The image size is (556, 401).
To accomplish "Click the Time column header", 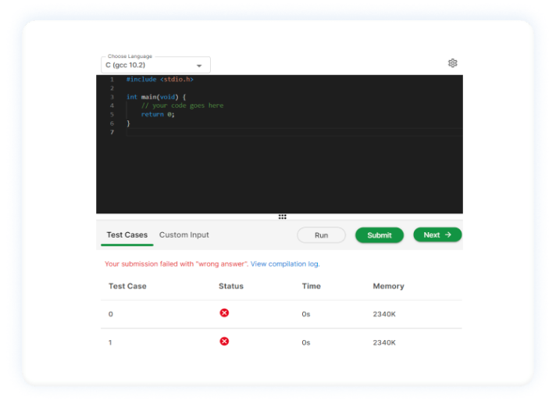I will (312, 286).
